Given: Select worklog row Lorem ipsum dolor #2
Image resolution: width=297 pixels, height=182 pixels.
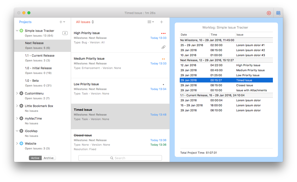Looking at the screenshot, I should tap(226, 50).
